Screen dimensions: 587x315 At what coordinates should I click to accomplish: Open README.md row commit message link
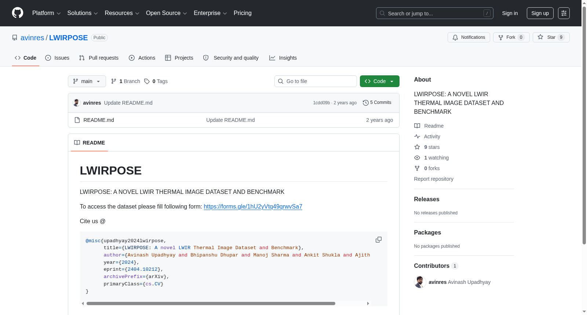point(230,120)
